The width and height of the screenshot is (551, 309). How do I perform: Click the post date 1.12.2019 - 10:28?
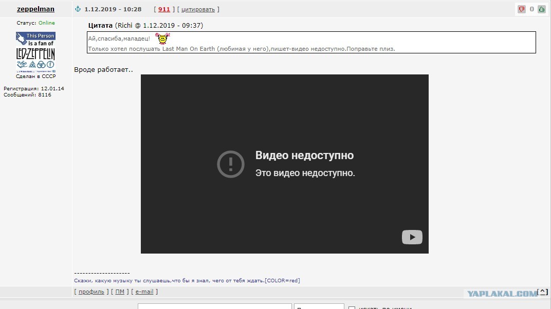pos(113,9)
